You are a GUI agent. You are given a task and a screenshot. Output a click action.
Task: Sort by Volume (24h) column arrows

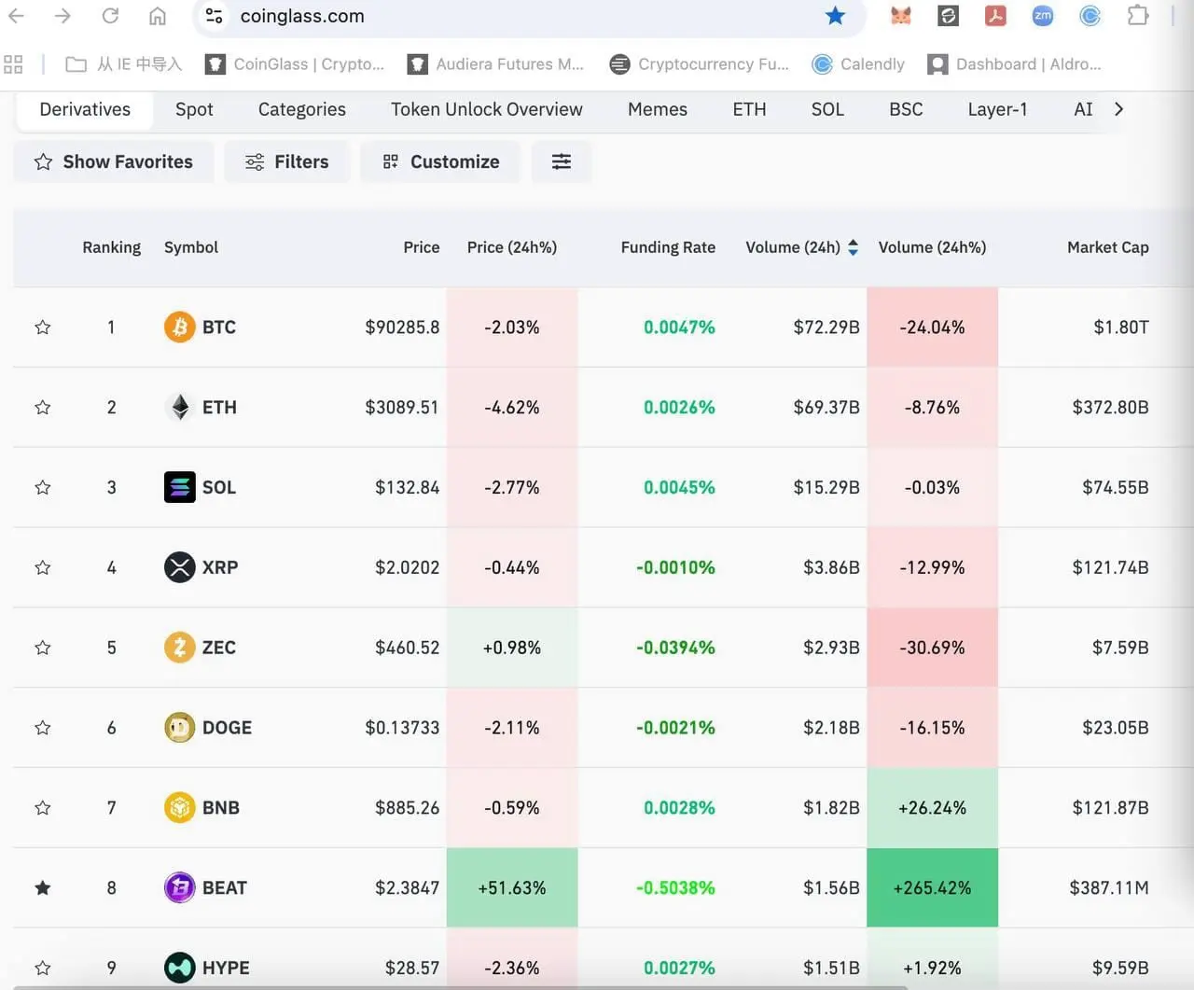[x=853, y=247]
